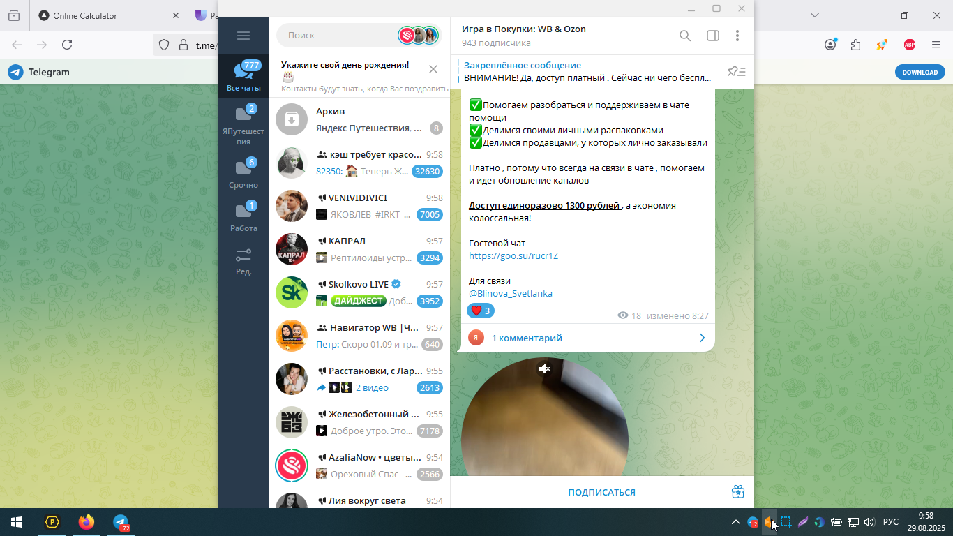Open the browser account icon
Image resolution: width=953 pixels, height=536 pixels.
tap(830, 45)
